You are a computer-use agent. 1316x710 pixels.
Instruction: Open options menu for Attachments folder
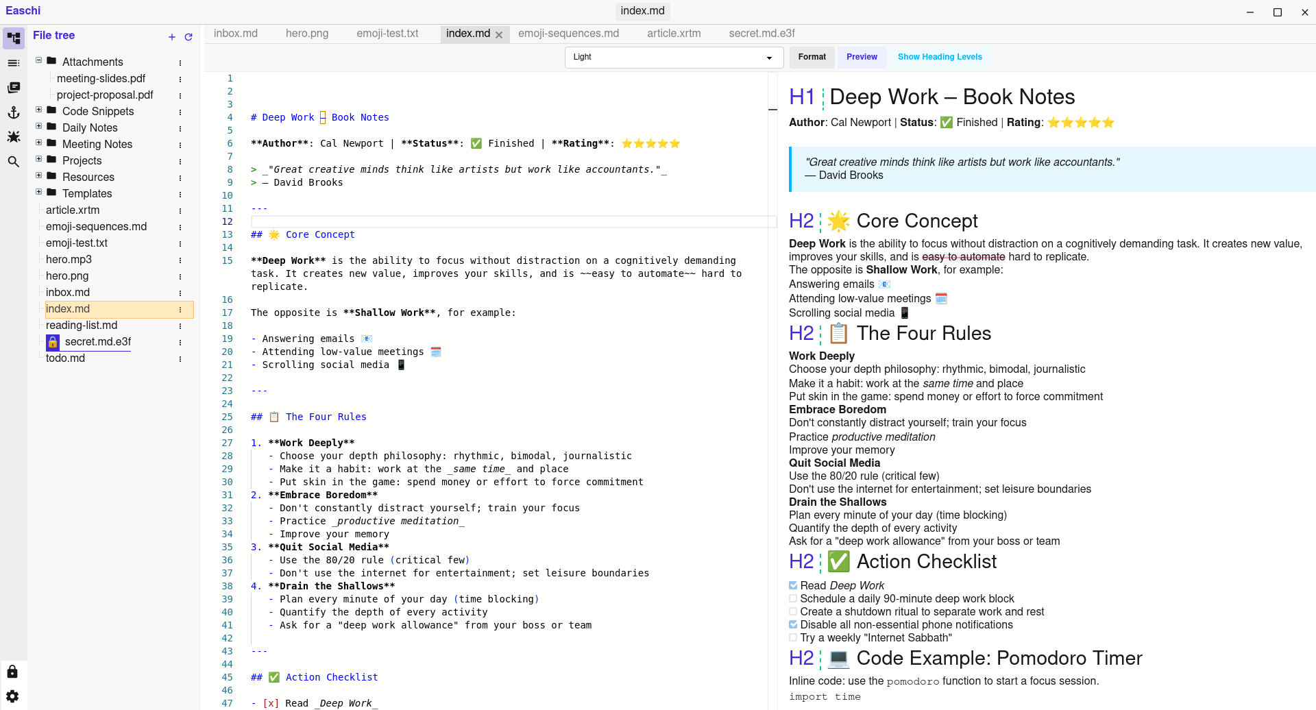tap(180, 62)
